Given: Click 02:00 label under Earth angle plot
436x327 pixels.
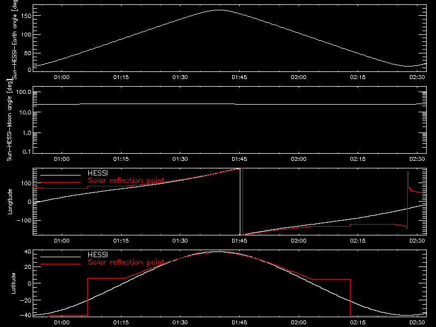Looking at the screenshot, I should click(x=299, y=77).
